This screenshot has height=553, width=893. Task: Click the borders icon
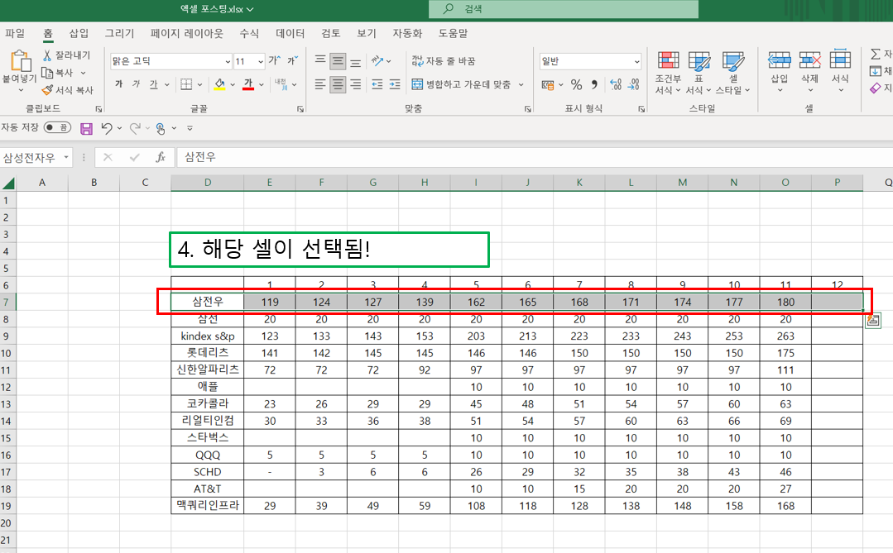pos(186,84)
